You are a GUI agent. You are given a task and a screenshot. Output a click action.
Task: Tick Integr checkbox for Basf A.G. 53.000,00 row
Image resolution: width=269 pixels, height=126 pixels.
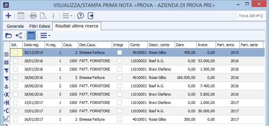[120, 61]
